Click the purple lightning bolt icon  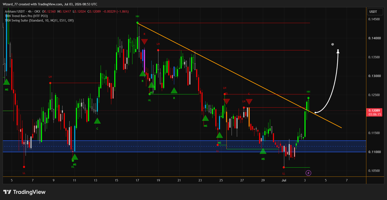coord(308,173)
